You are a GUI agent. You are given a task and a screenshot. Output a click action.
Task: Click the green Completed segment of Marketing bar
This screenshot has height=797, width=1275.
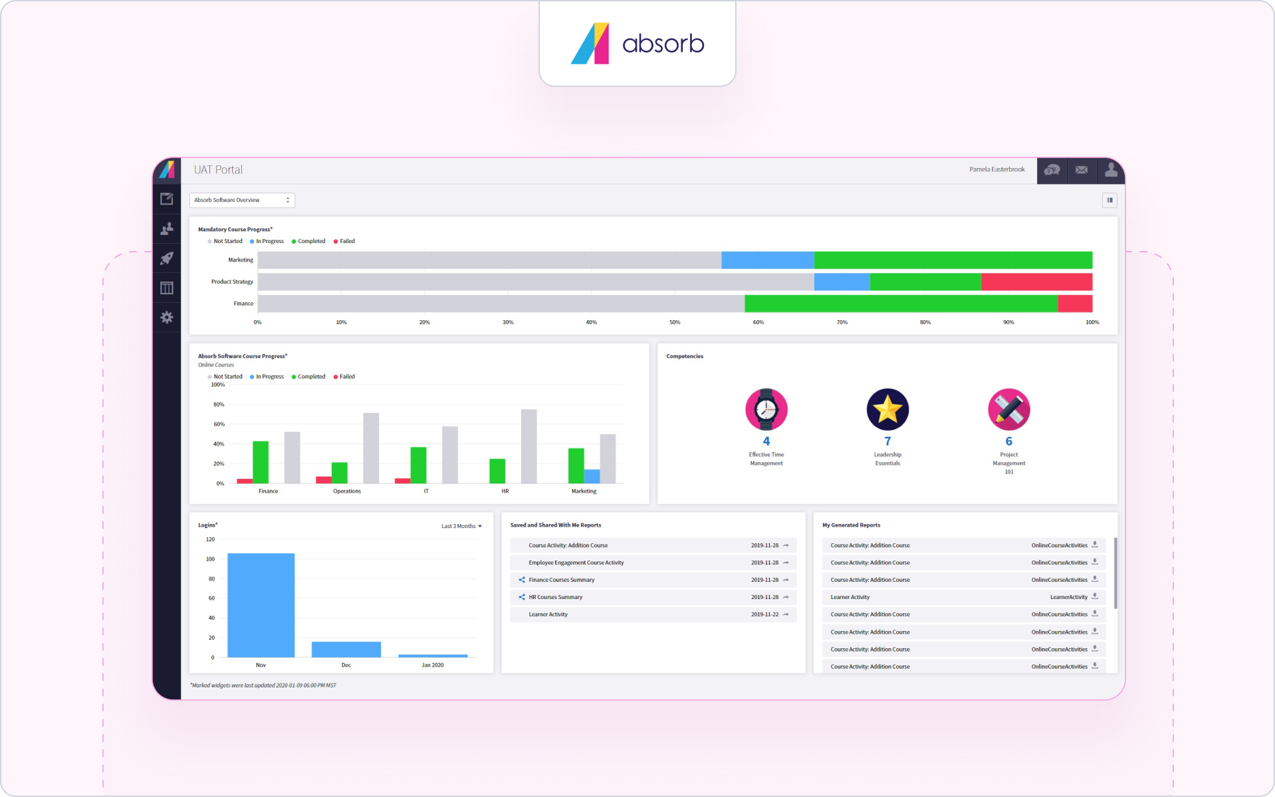pos(953,260)
